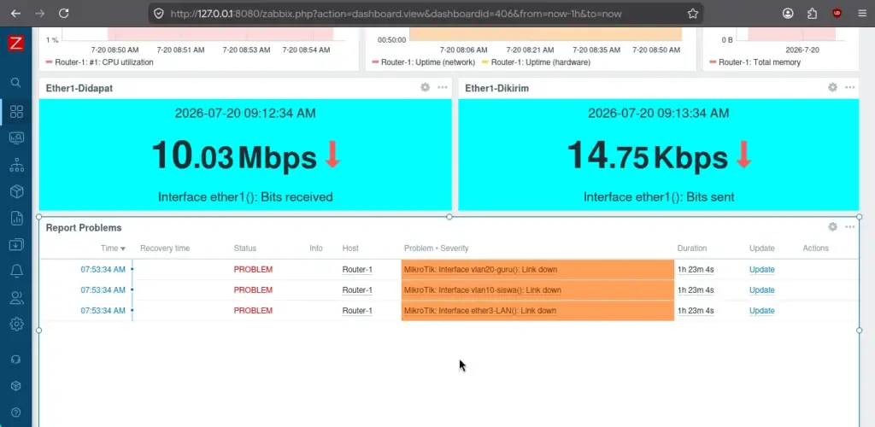Open the Support headset sidebar icon
Image resolution: width=875 pixels, height=427 pixels.
(x=16, y=360)
